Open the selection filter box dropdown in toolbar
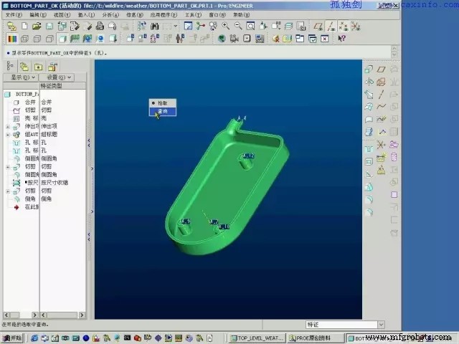This screenshot has height=344, width=459. [175, 26]
